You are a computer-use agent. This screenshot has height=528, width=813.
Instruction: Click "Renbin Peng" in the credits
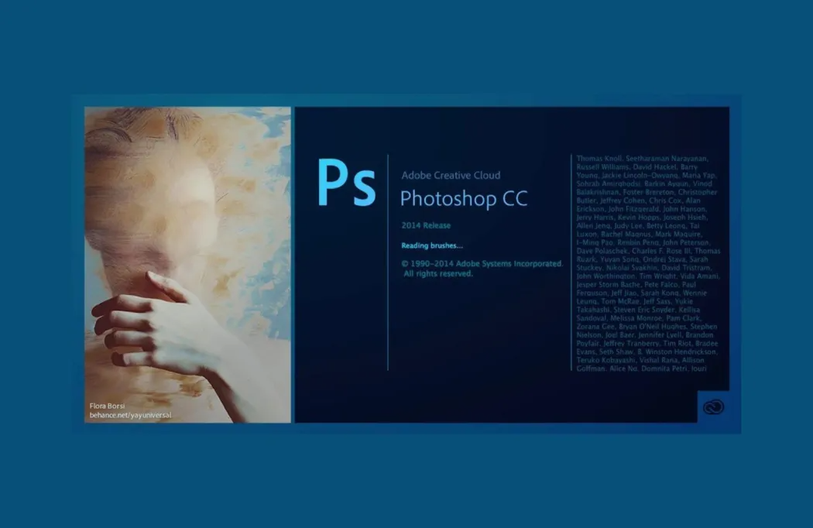click(x=638, y=242)
